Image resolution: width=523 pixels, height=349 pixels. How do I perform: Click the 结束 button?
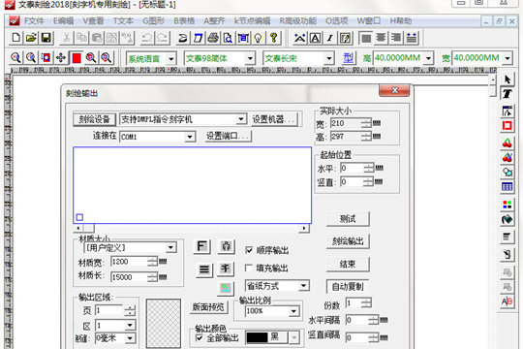348,264
